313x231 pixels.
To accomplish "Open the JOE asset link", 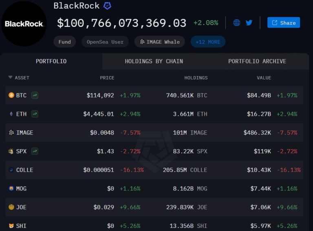I will pyautogui.click(x=21, y=207).
